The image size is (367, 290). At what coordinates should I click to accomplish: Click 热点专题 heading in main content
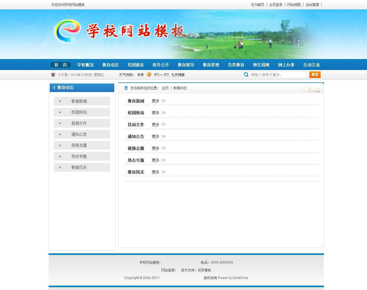(136, 160)
